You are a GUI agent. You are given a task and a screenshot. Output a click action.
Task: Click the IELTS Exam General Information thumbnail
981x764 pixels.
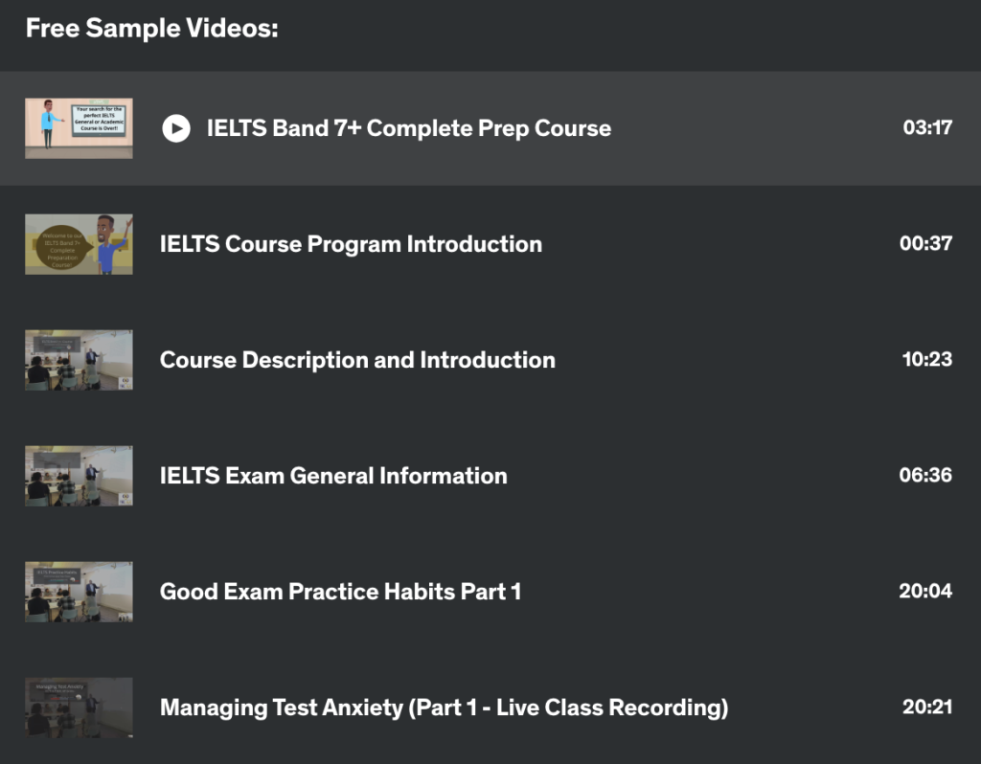79,476
